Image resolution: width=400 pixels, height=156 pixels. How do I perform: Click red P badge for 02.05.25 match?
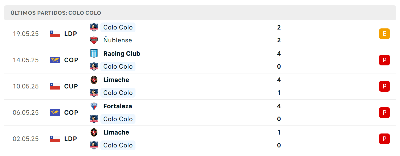(x=384, y=139)
